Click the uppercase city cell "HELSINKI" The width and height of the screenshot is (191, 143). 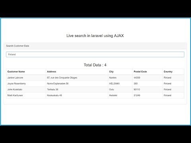[x=114, y=83]
